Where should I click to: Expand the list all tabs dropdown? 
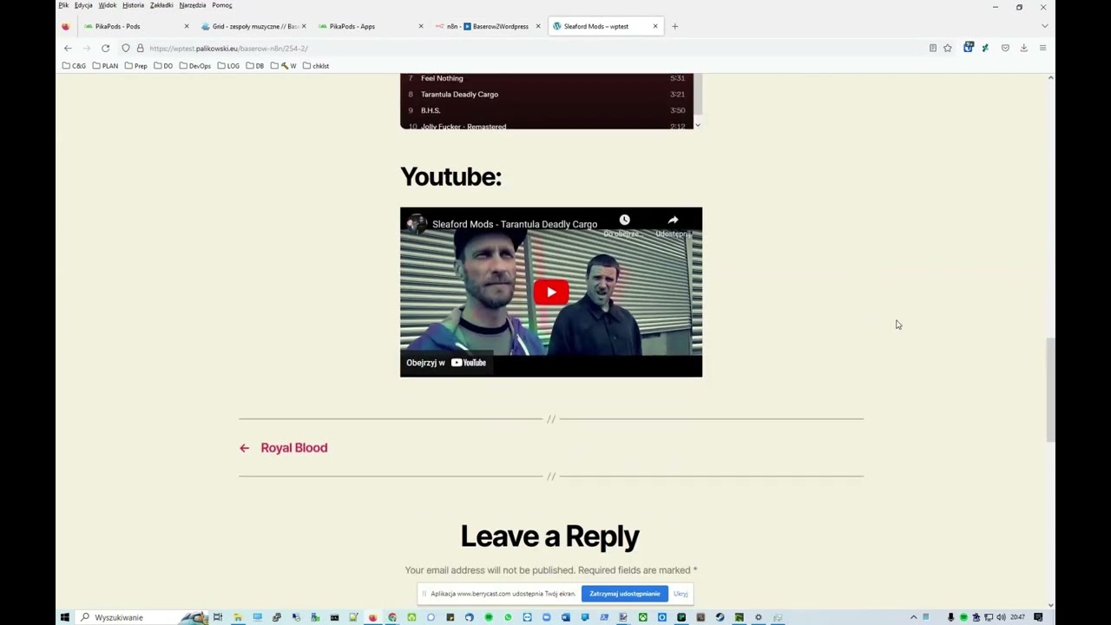(x=1044, y=26)
